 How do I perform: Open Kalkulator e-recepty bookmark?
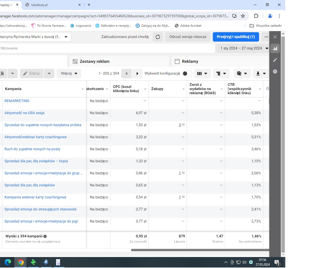(113, 26)
